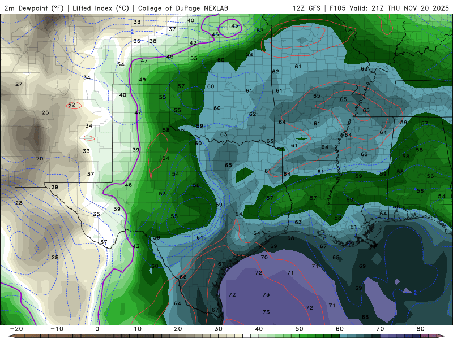Click the "12Z GFS" model run label
This screenshot has width=453, height=339.
306,8
